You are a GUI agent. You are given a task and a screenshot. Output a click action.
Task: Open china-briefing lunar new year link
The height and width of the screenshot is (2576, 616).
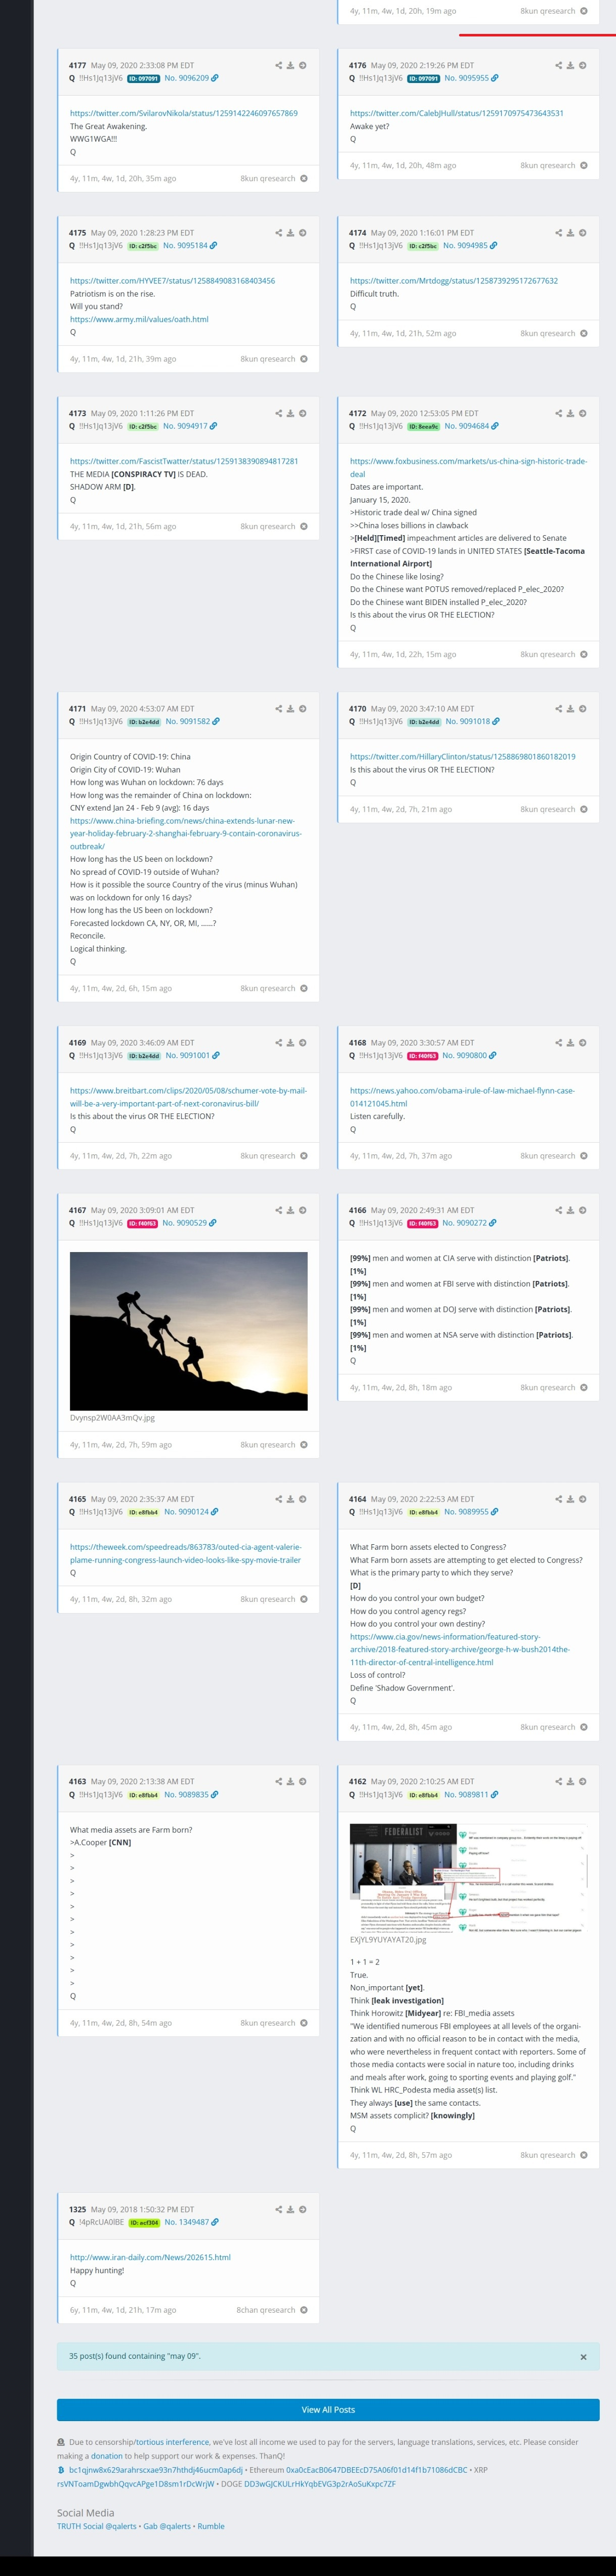[x=186, y=834]
